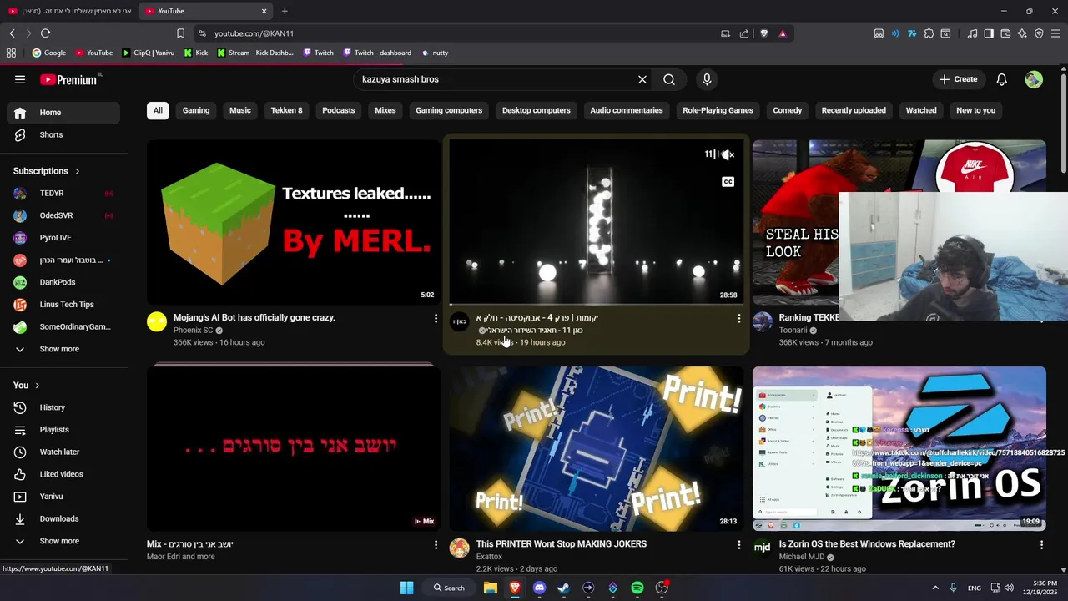This screenshot has height=601, width=1068.
Task: Go to Home in sidebar
Action: coord(63,113)
